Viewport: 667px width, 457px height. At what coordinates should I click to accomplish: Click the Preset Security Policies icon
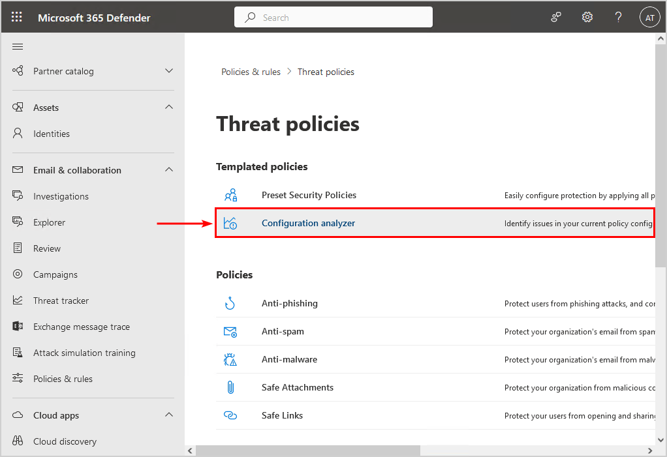pos(230,195)
